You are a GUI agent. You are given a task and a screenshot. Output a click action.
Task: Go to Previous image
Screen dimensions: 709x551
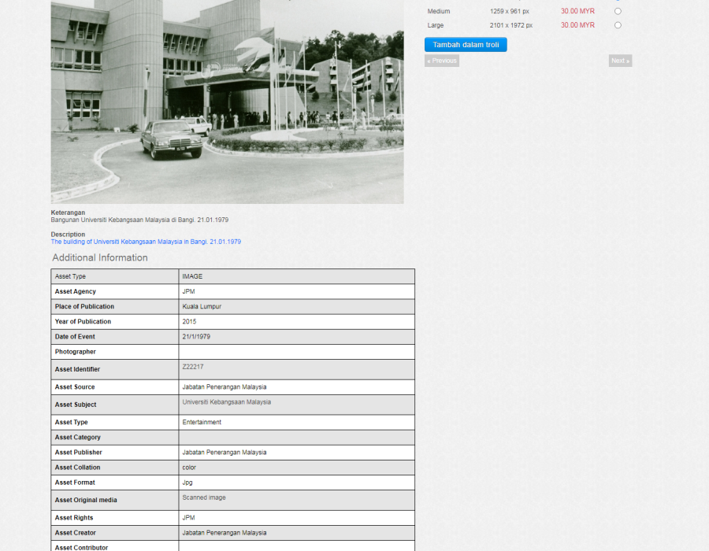click(x=442, y=61)
